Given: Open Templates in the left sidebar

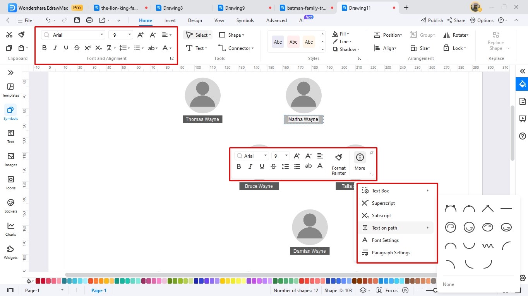Looking at the screenshot, I should pyautogui.click(x=10, y=90).
